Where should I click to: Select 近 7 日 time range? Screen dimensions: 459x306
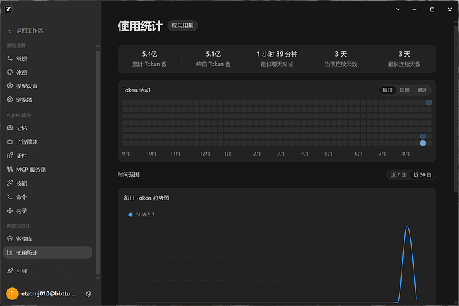coord(398,175)
